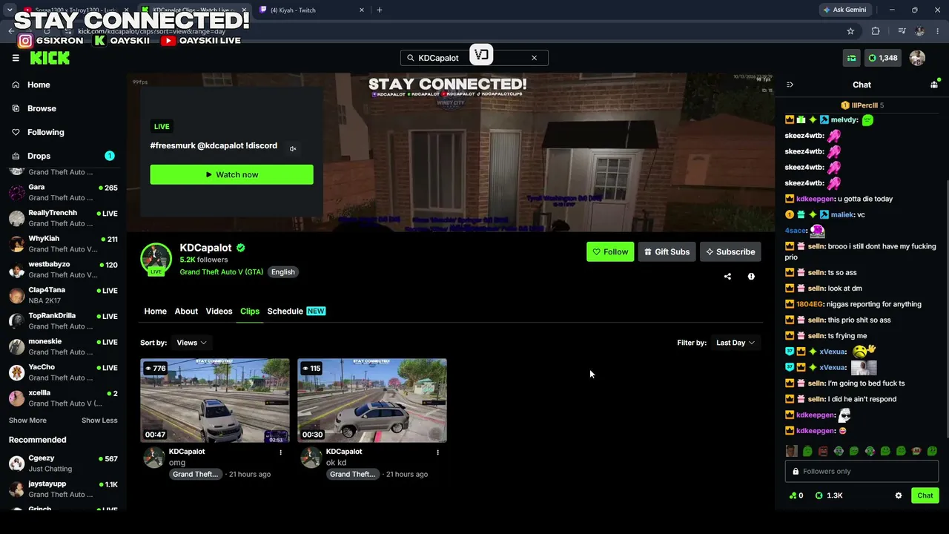Open recommended channel Cgeezy
Image resolution: width=949 pixels, height=534 pixels.
pyautogui.click(x=63, y=464)
